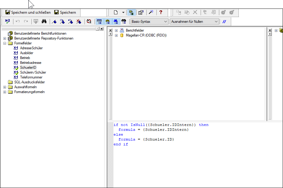Toggle the workshop tree button in toolbar
The image size is (283, 188).
coord(131,12)
